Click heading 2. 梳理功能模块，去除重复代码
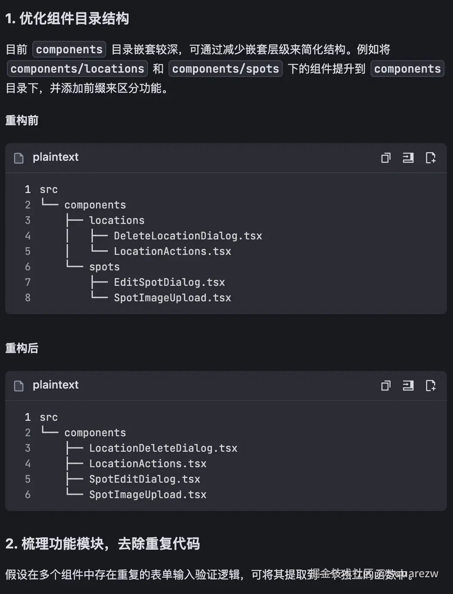Viewport: 453px width, 594px height. 102,544
